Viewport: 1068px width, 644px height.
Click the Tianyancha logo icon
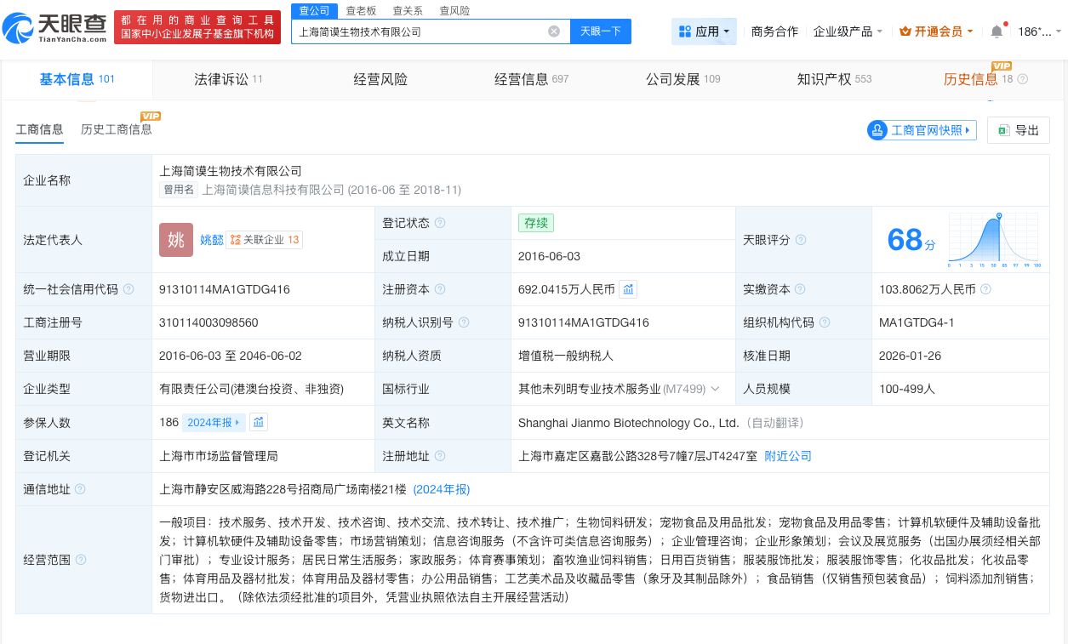[20, 26]
